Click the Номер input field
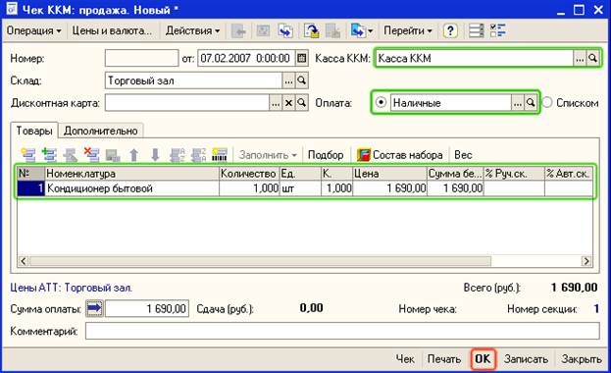Screen dimensions: 611x373 141,58
